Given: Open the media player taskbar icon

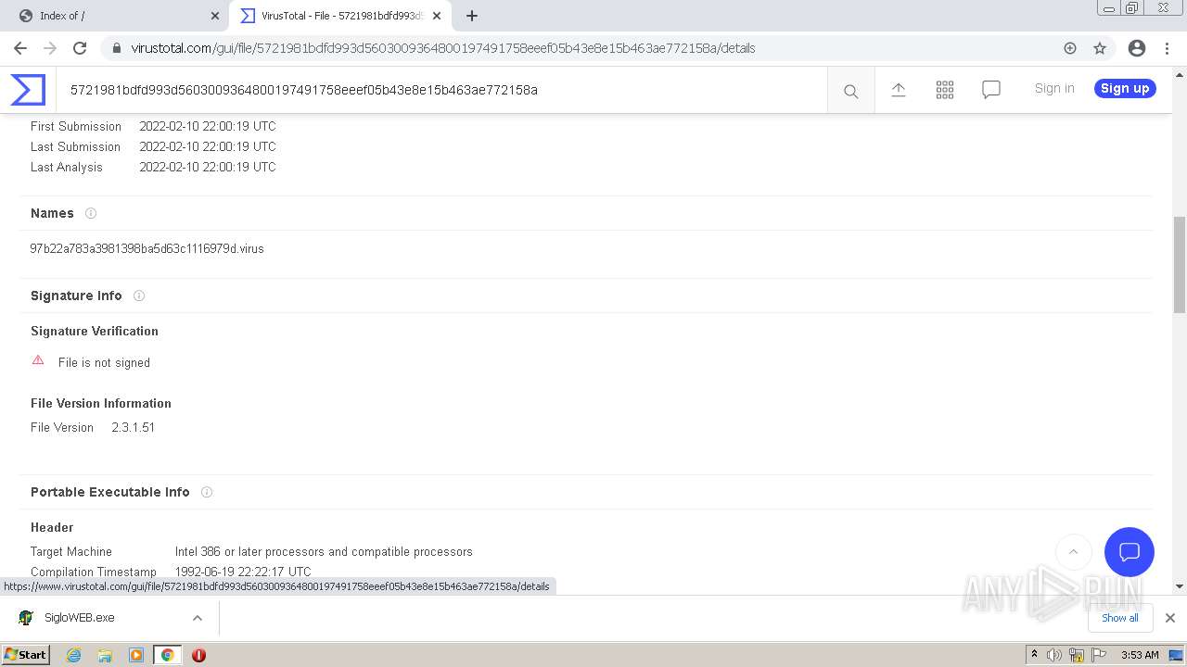Looking at the screenshot, I should click(136, 655).
